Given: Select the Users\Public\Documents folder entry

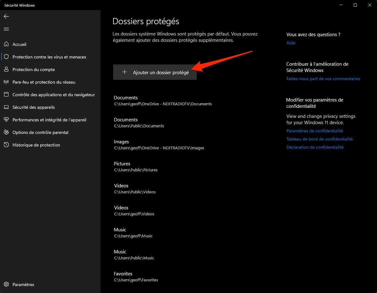Looking at the screenshot, I should [x=139, y=123].
